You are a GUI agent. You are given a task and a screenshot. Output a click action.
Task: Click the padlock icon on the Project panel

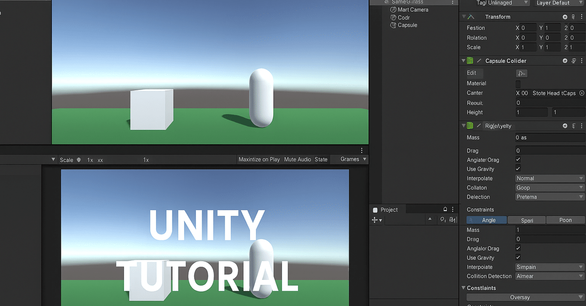pyautogui.click(x=445, y=209)
